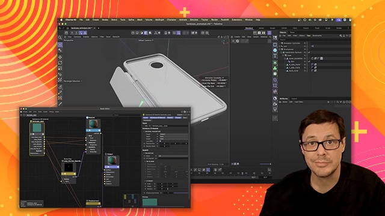Adjust the Displacement Scale slider in Node Editor
Screen dimensions: 385x216
180,193
